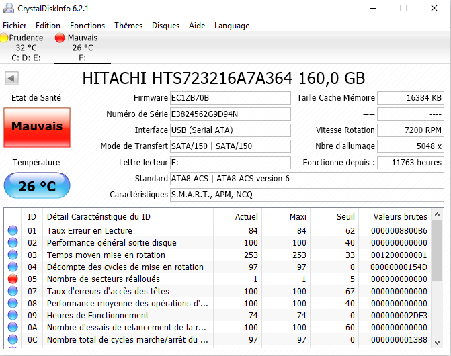Click blue status dot for ID 03

[x=13, y=255]
